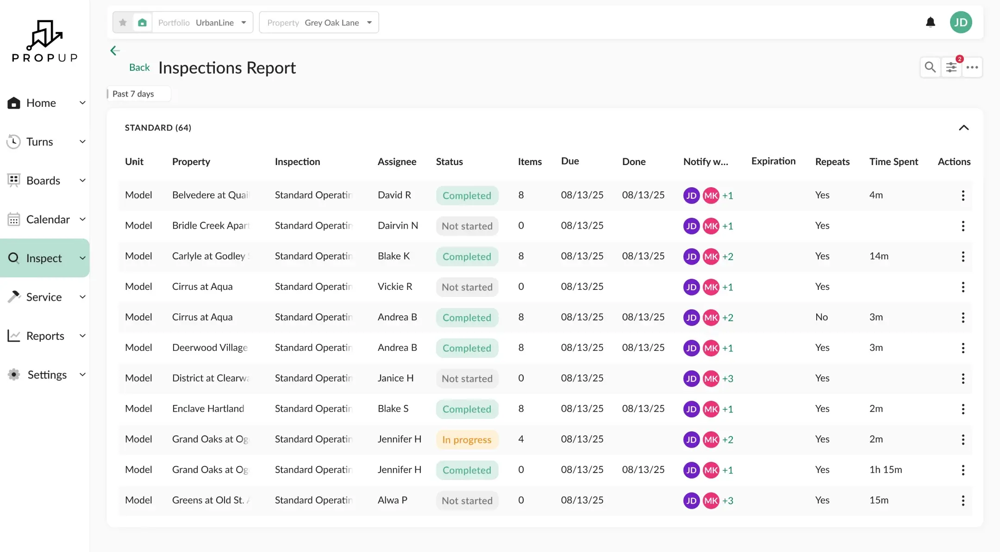Sort by the Due column header
The width and height of the screenshot is (1000, 552).
pyautogui.click(x=570, y=161)
